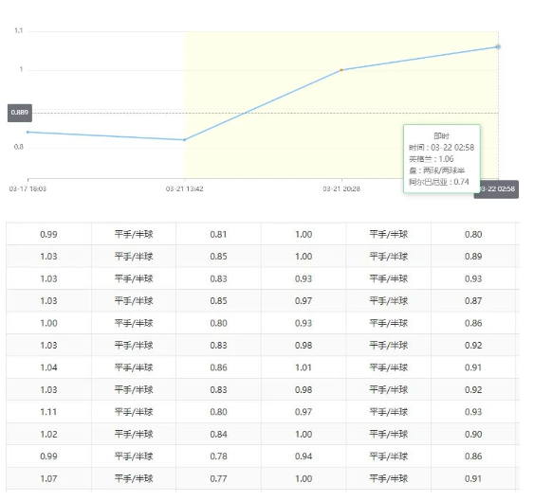Click the orange 03-21 20:28 data point

click(341, 70)
